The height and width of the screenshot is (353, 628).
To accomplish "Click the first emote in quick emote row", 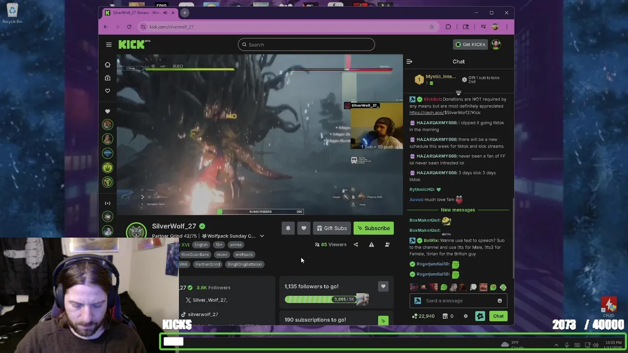I will 414,287.
